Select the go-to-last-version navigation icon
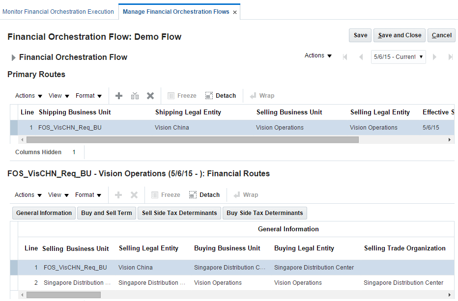 click(x=450, y=56)
